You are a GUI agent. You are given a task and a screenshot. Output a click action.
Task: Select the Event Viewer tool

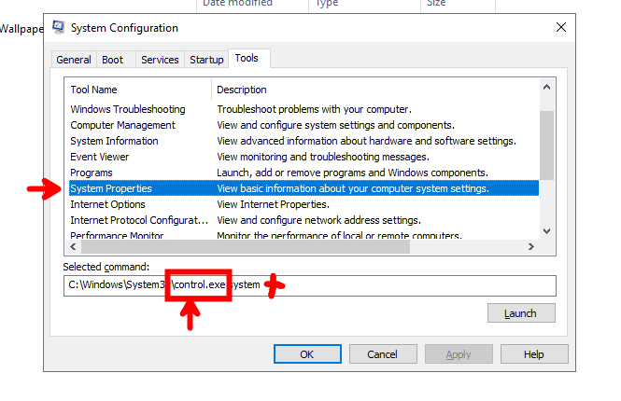[x=100, y=157]
